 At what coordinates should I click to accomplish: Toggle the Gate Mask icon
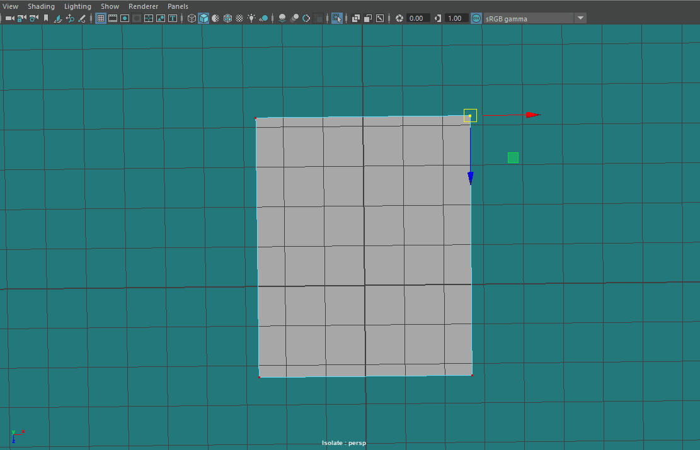137,18
